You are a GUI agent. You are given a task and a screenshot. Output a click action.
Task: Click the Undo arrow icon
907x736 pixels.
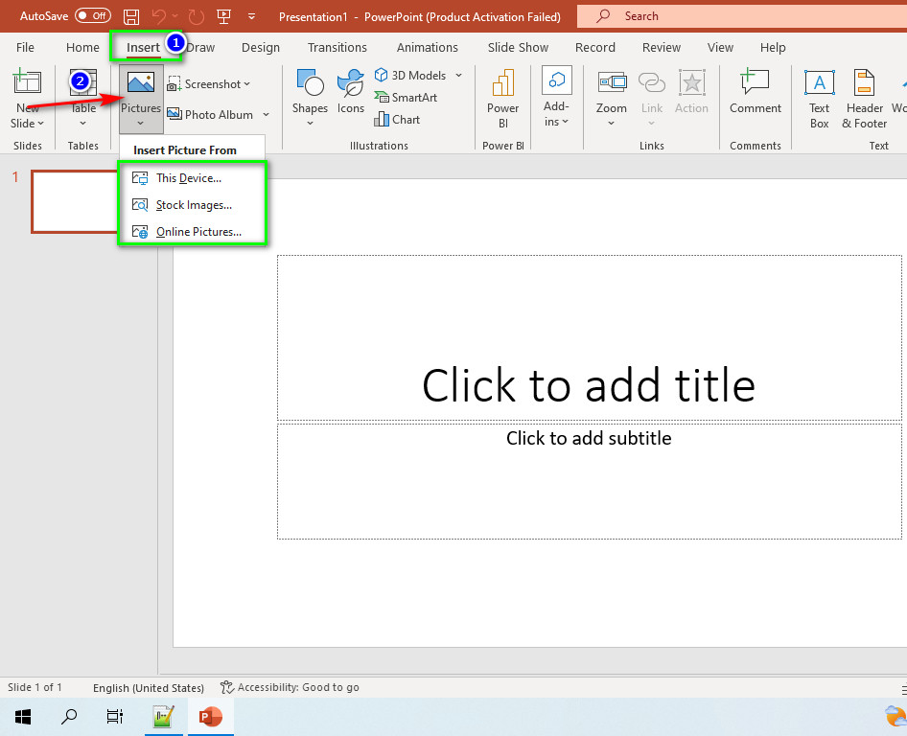click(x=158, y=16)
